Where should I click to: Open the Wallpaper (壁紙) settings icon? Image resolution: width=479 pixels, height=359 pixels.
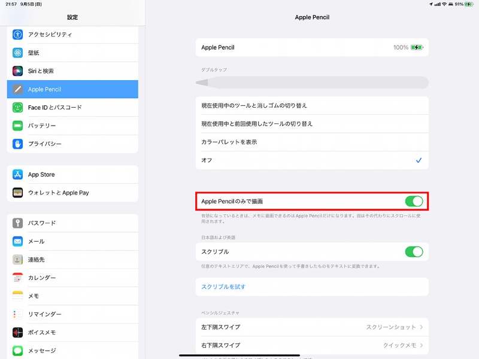tap(18, 53)
